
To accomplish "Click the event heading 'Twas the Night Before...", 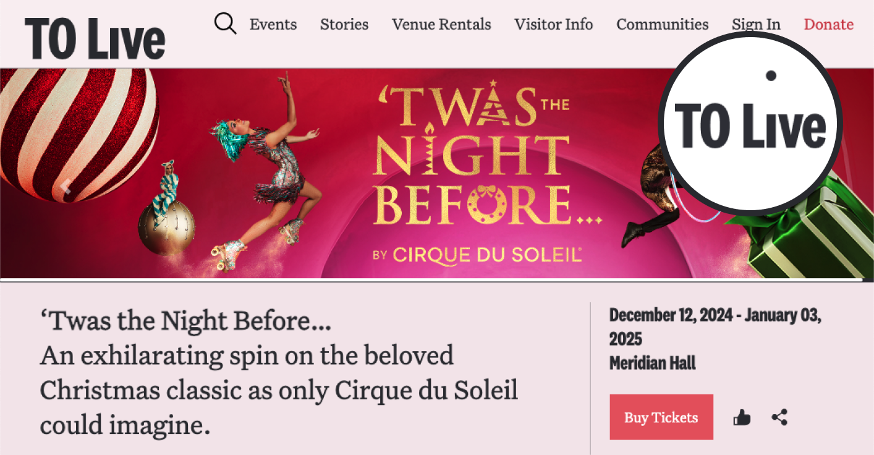I will pyautogui.click(x=185, y=321).
